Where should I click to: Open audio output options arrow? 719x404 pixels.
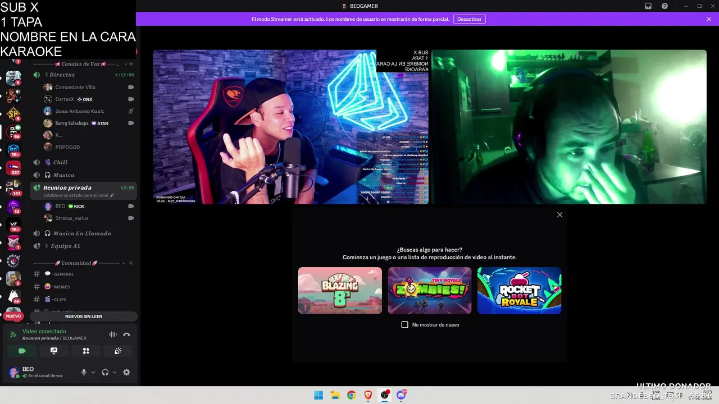115,372
